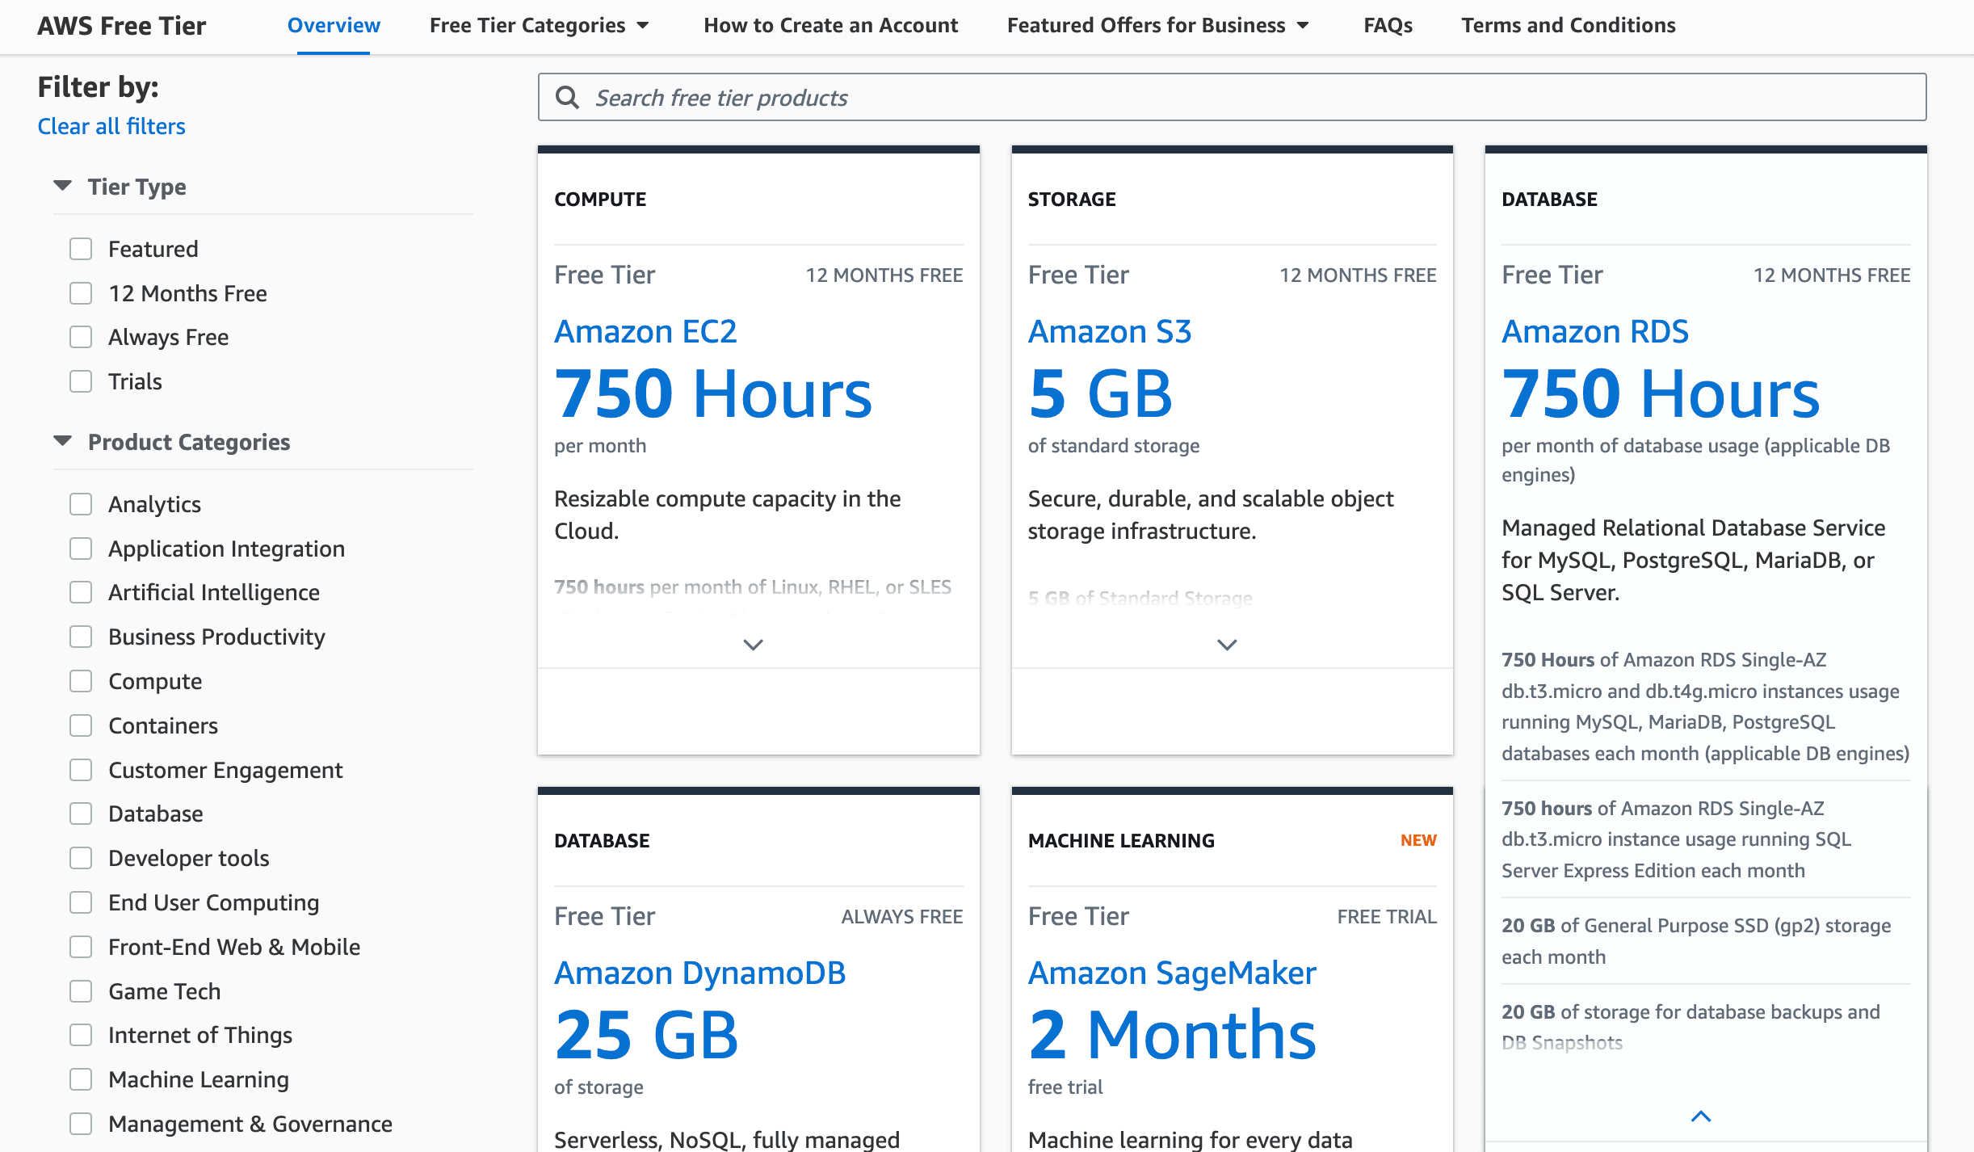Check the Application Integration checkbox
Screen dimensions: 1974x1152
point(81,549)
